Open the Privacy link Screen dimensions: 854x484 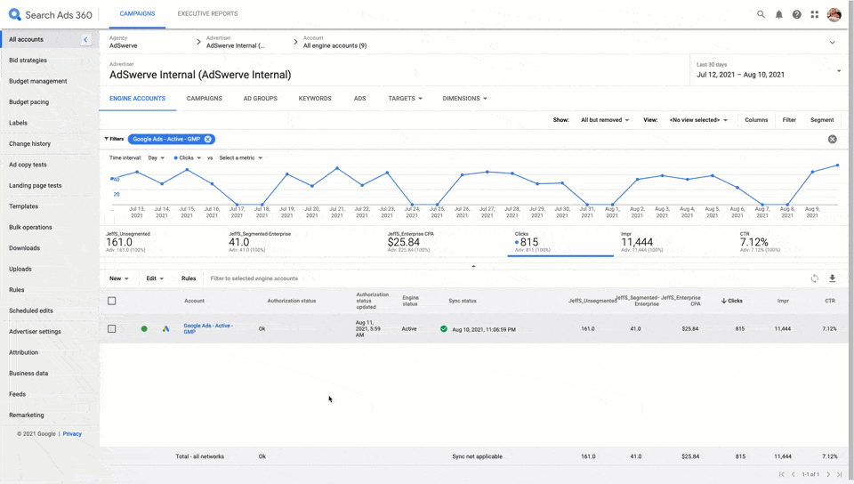[x=72, y=434]
